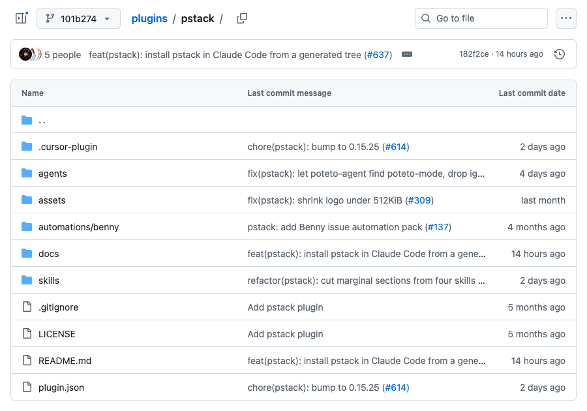This screenshot has width=587, height=411.
Task: Open commit 182f2ce
Action: click(474, 54)
